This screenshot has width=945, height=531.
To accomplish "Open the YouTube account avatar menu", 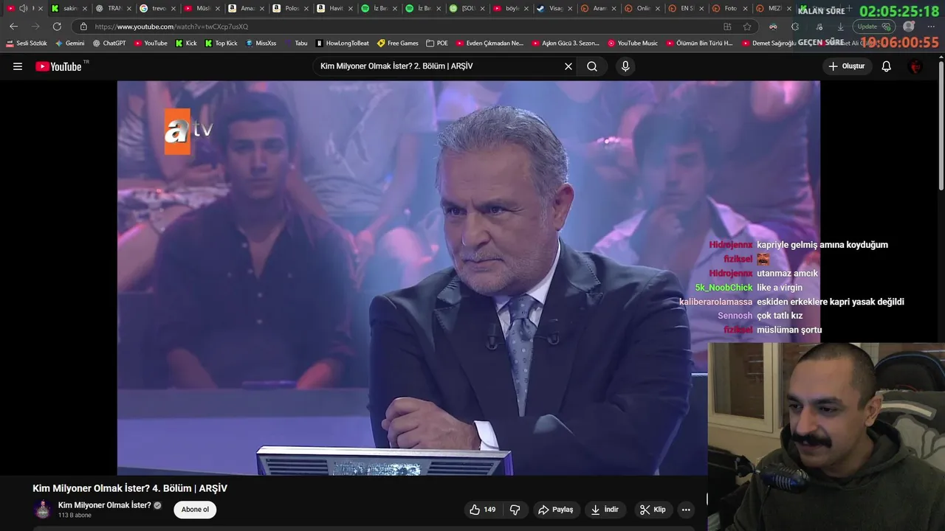I will coord(915,66).
